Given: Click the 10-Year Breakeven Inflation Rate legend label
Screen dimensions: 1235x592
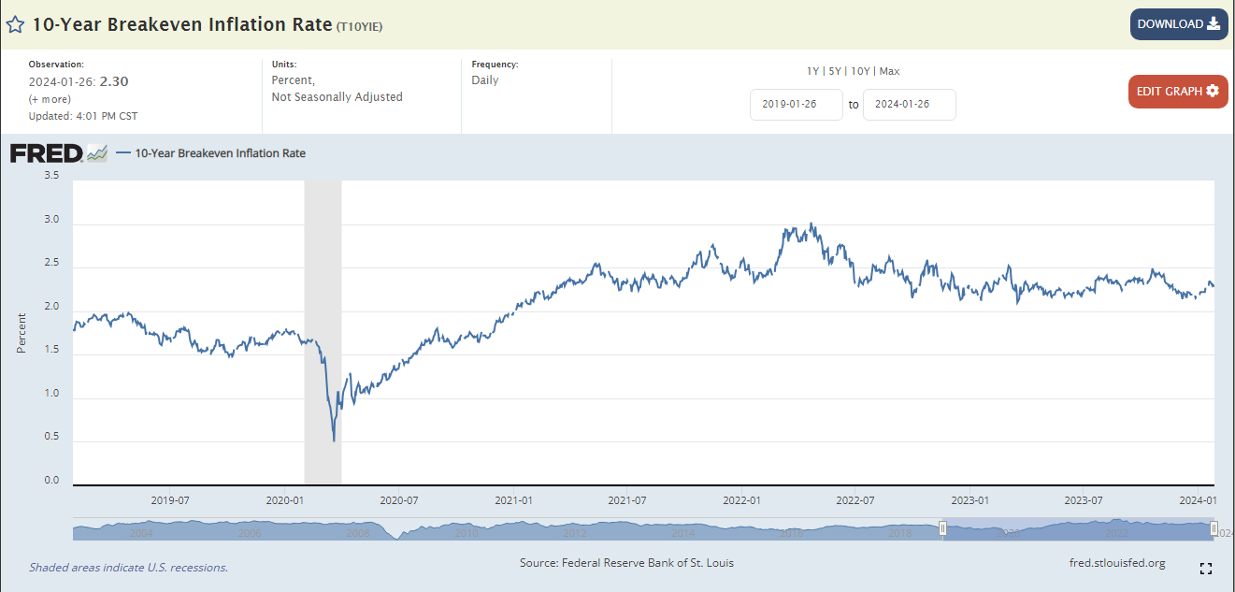Looking at the screenshot, I should [x=220, y=153].
